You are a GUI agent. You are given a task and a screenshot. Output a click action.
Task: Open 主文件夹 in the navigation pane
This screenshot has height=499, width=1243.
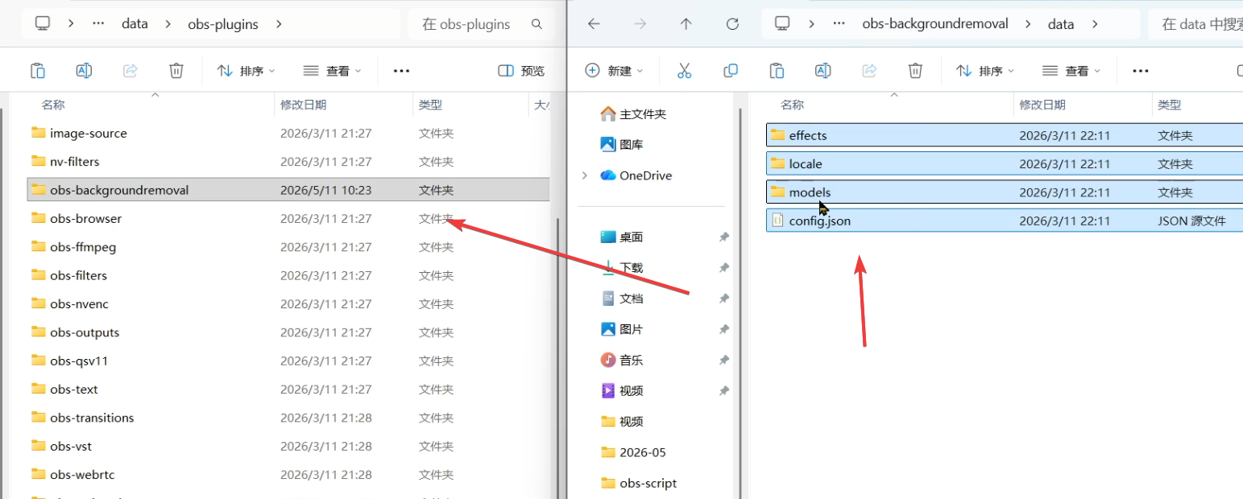(634, 114)
